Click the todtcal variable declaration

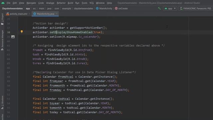[x=64, y=99]
